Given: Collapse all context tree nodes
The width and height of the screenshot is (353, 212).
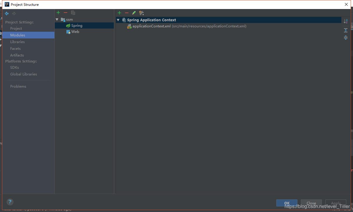Looking at the screenshot, I should pos(346,38).
